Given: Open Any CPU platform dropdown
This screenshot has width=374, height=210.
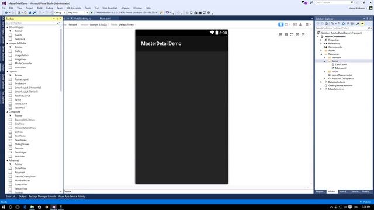Looking at the screenshot, I should [x=78, y=13].
